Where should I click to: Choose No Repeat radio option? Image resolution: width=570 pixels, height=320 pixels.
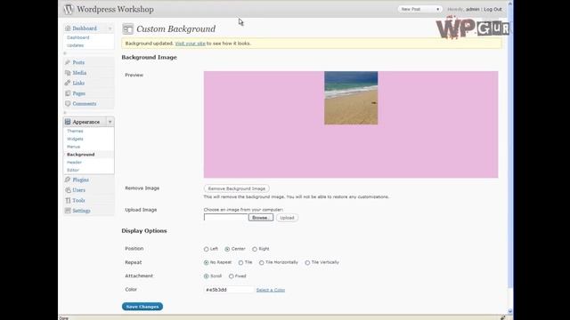click(206, 263)
